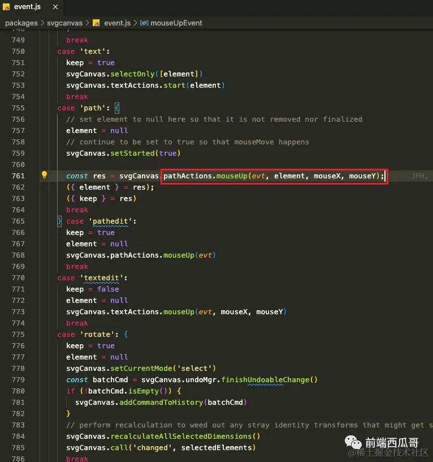Open the mouseUpEvent symbol breadcrumb

(x=176, y=23)
